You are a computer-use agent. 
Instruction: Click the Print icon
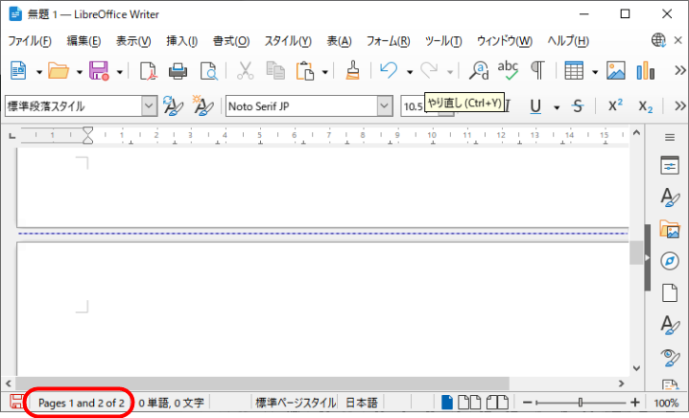tap(178, 71)
